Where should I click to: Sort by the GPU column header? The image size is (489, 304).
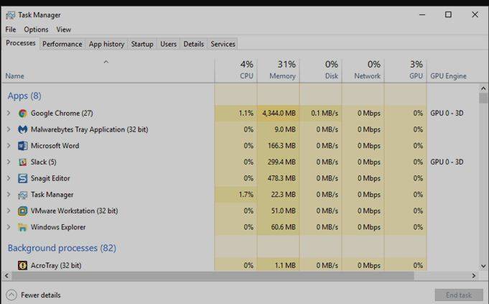pyautogui.click(x=406, y=70)
